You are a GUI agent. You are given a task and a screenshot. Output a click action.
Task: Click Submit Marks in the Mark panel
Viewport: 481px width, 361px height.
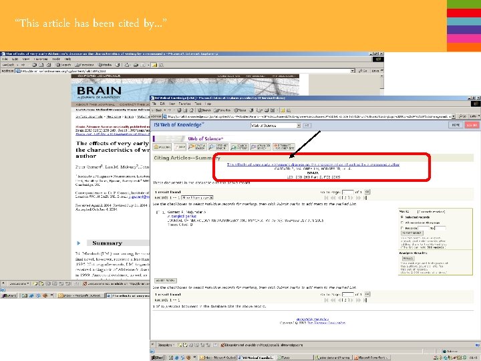tap(412, 233)
